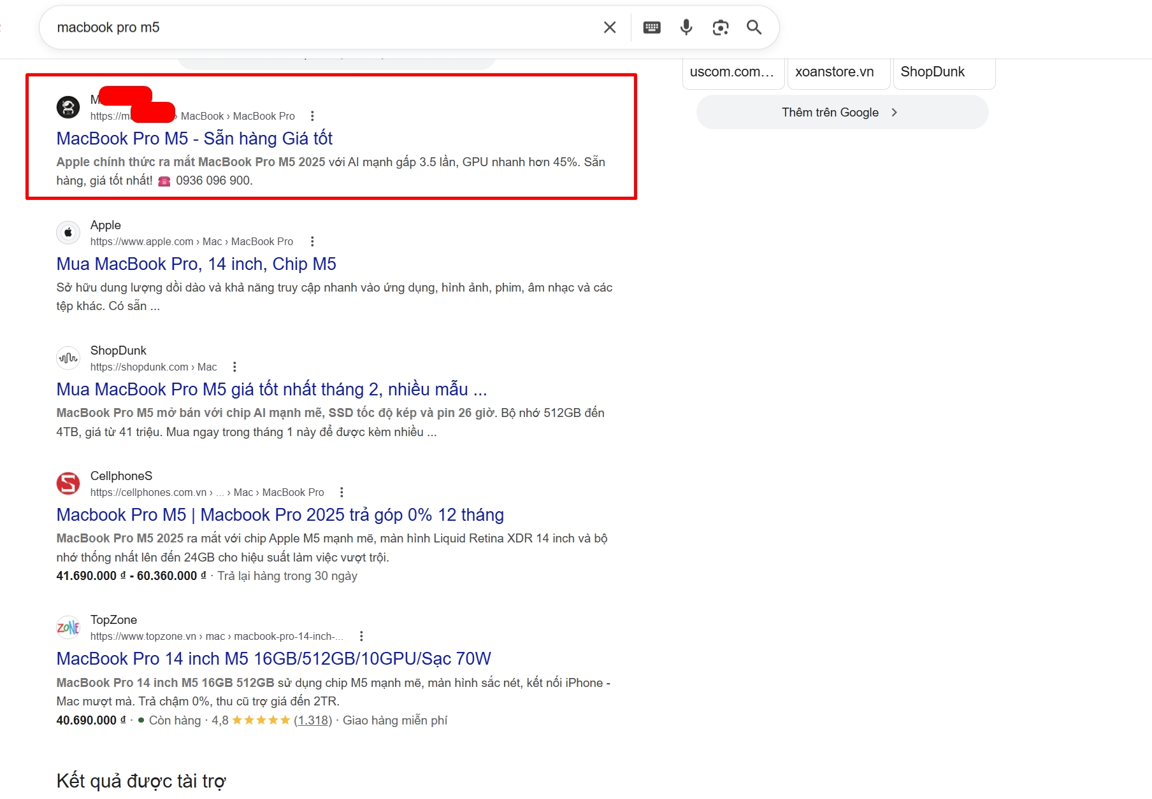Click the TopZone site favicon
This screenshot has height=799, width=1152.
(x=68, y=627)
